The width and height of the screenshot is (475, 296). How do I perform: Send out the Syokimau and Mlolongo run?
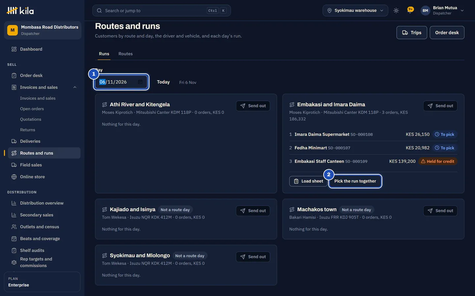coord(253,257)
